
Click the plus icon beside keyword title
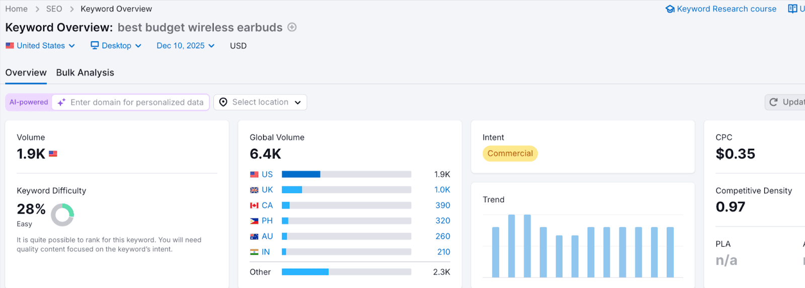(x=292, y=27)
